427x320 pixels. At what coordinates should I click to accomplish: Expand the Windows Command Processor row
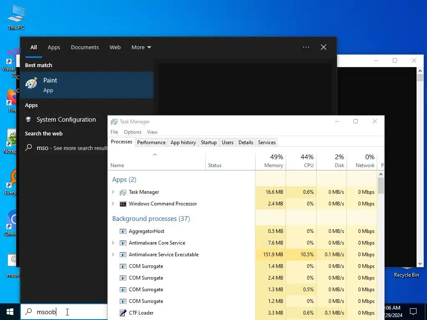[x=113, y=204]
